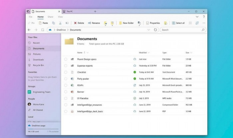
Task: Click the Cut scissors icon
Action: [60, 23]
